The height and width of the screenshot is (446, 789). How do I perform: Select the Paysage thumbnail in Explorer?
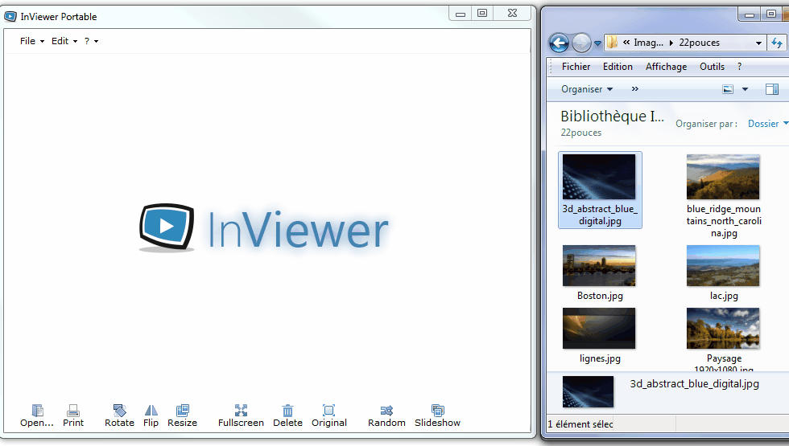pos(723,329)
